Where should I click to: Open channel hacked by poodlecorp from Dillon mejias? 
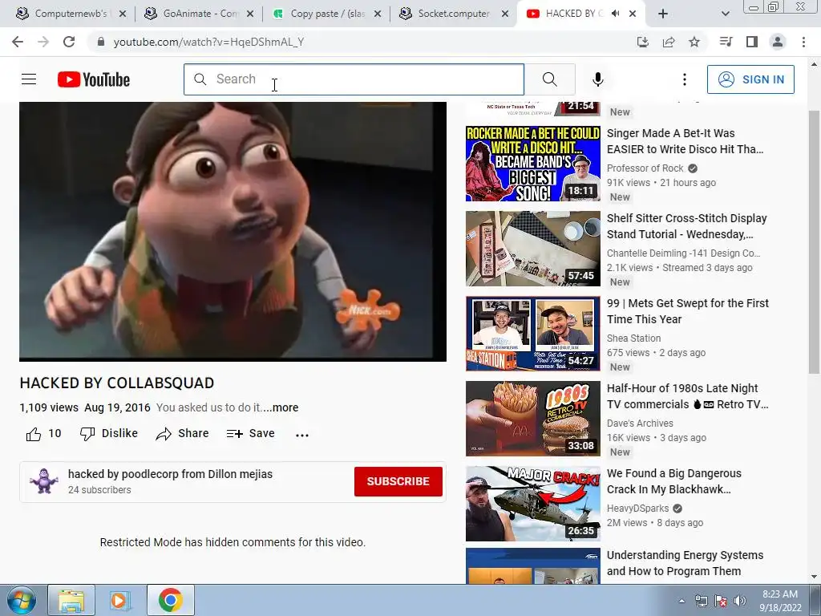pos(170,474)
